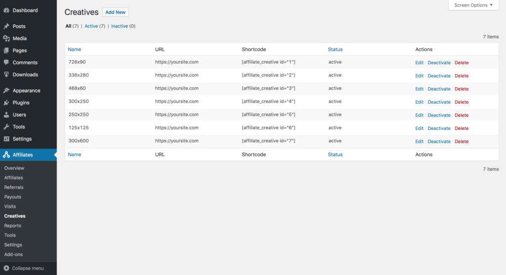Click the Comments speech bubble icon

6,63
